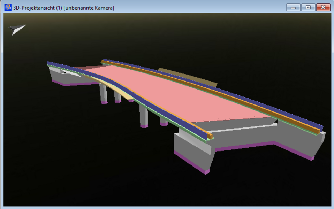Maximize the 3D-Projektansicht window

point(308,7)
